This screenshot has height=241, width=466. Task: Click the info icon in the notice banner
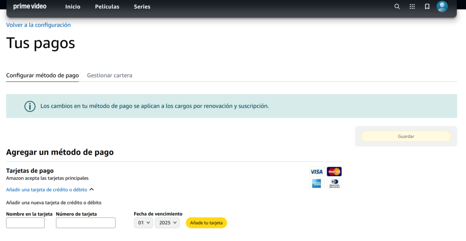pos(30,106)
